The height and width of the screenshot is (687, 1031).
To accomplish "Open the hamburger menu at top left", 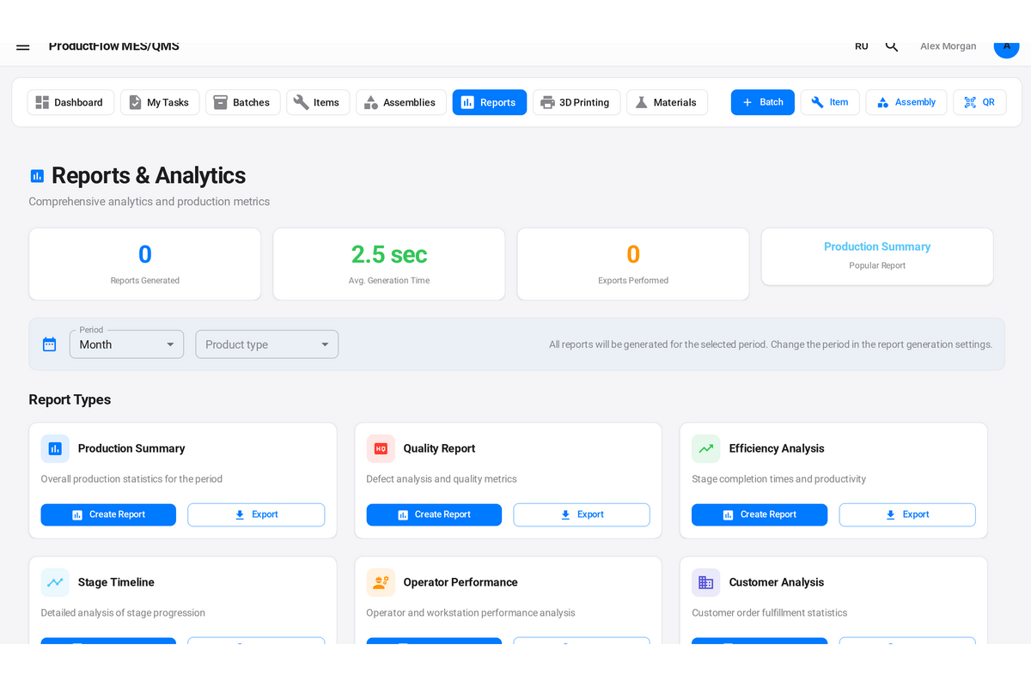I will [x=22, y=47].
